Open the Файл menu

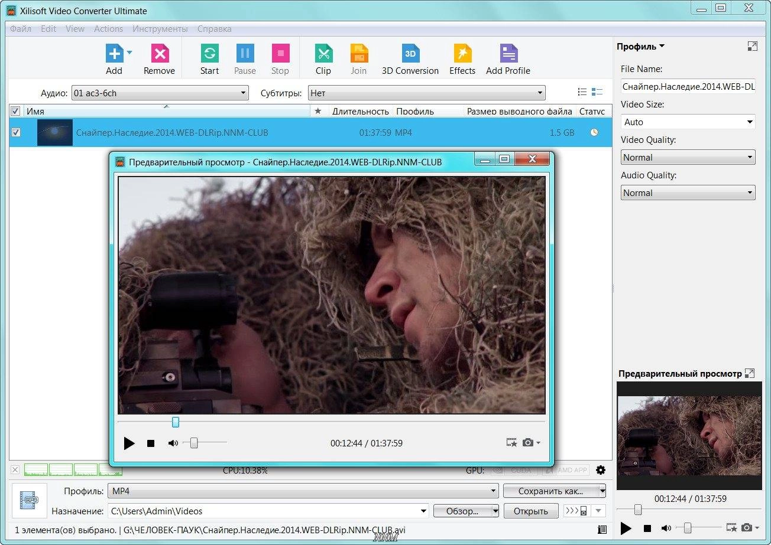point(21,28)
